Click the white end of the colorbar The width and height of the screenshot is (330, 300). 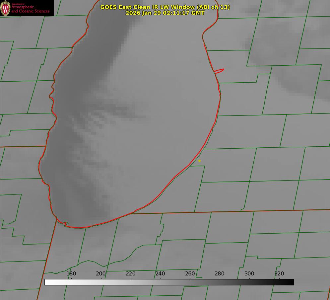(x=47, y=282)
